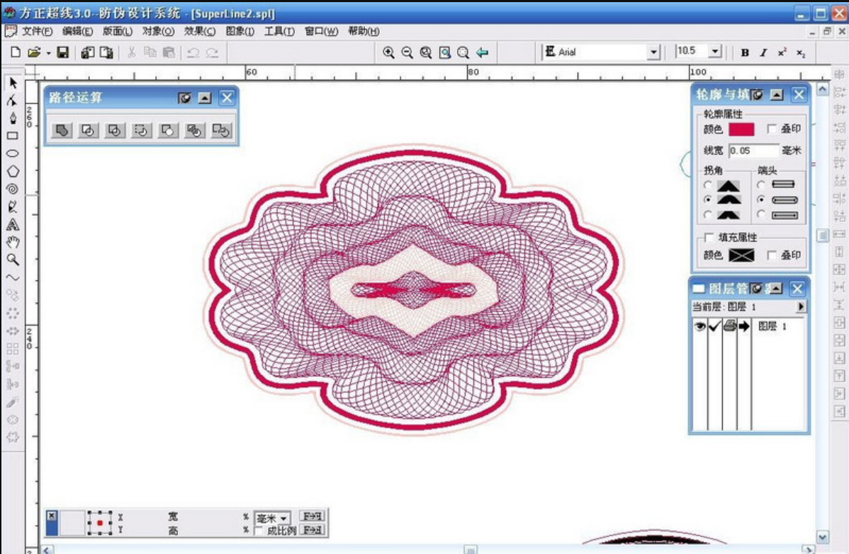Activate the Hand pan tool
The height and width of the screenshot is (554, 849).
(12, 243)
